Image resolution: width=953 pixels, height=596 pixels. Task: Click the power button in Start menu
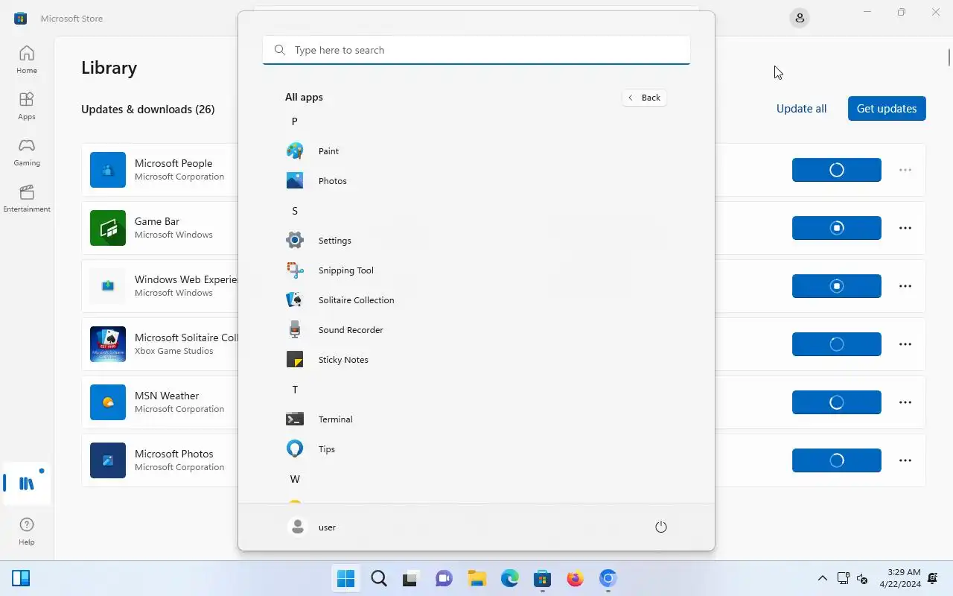click(x=660, y=527)
